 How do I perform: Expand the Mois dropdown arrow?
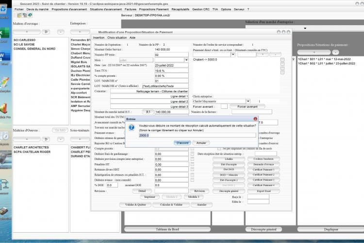tap(186, 60)
